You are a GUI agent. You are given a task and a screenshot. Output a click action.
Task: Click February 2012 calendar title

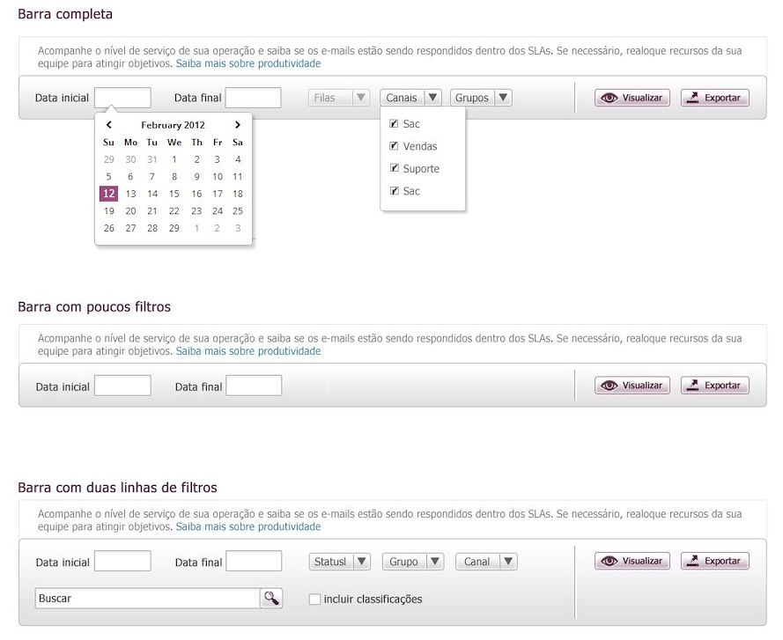(173, 125)
